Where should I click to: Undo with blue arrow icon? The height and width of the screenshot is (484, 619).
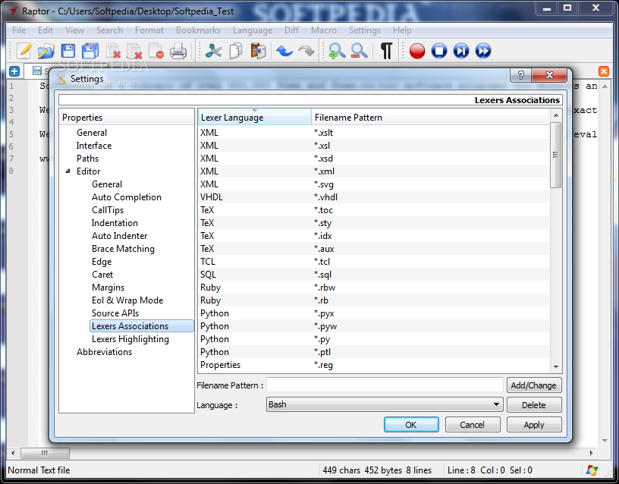(x=284, y=51)
